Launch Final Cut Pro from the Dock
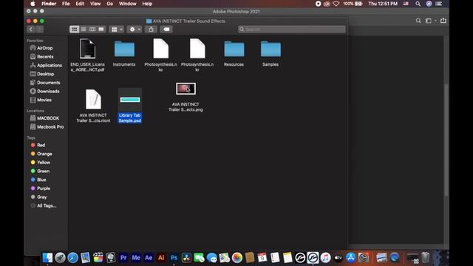The image size is (473, 266). point(98,258)
